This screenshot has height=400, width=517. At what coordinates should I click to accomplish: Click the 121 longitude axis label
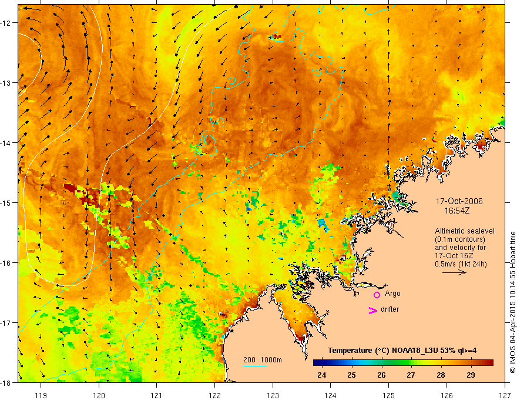(x=157, y=395)
